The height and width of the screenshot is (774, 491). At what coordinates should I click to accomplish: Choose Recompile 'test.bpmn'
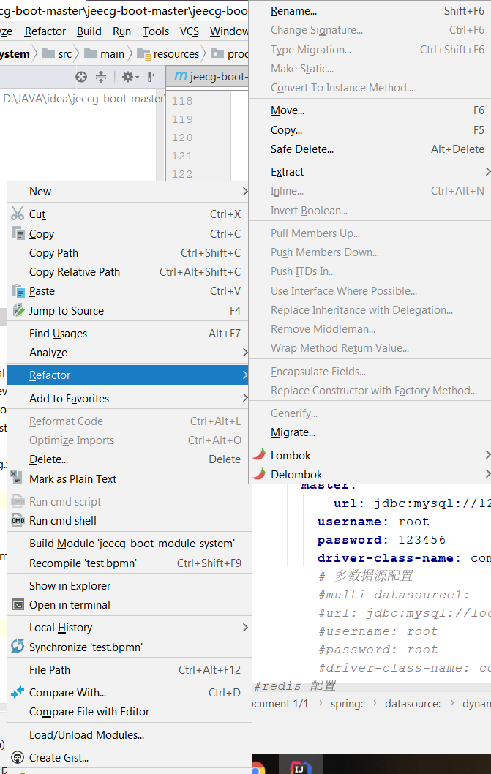[x=130, y=563]
